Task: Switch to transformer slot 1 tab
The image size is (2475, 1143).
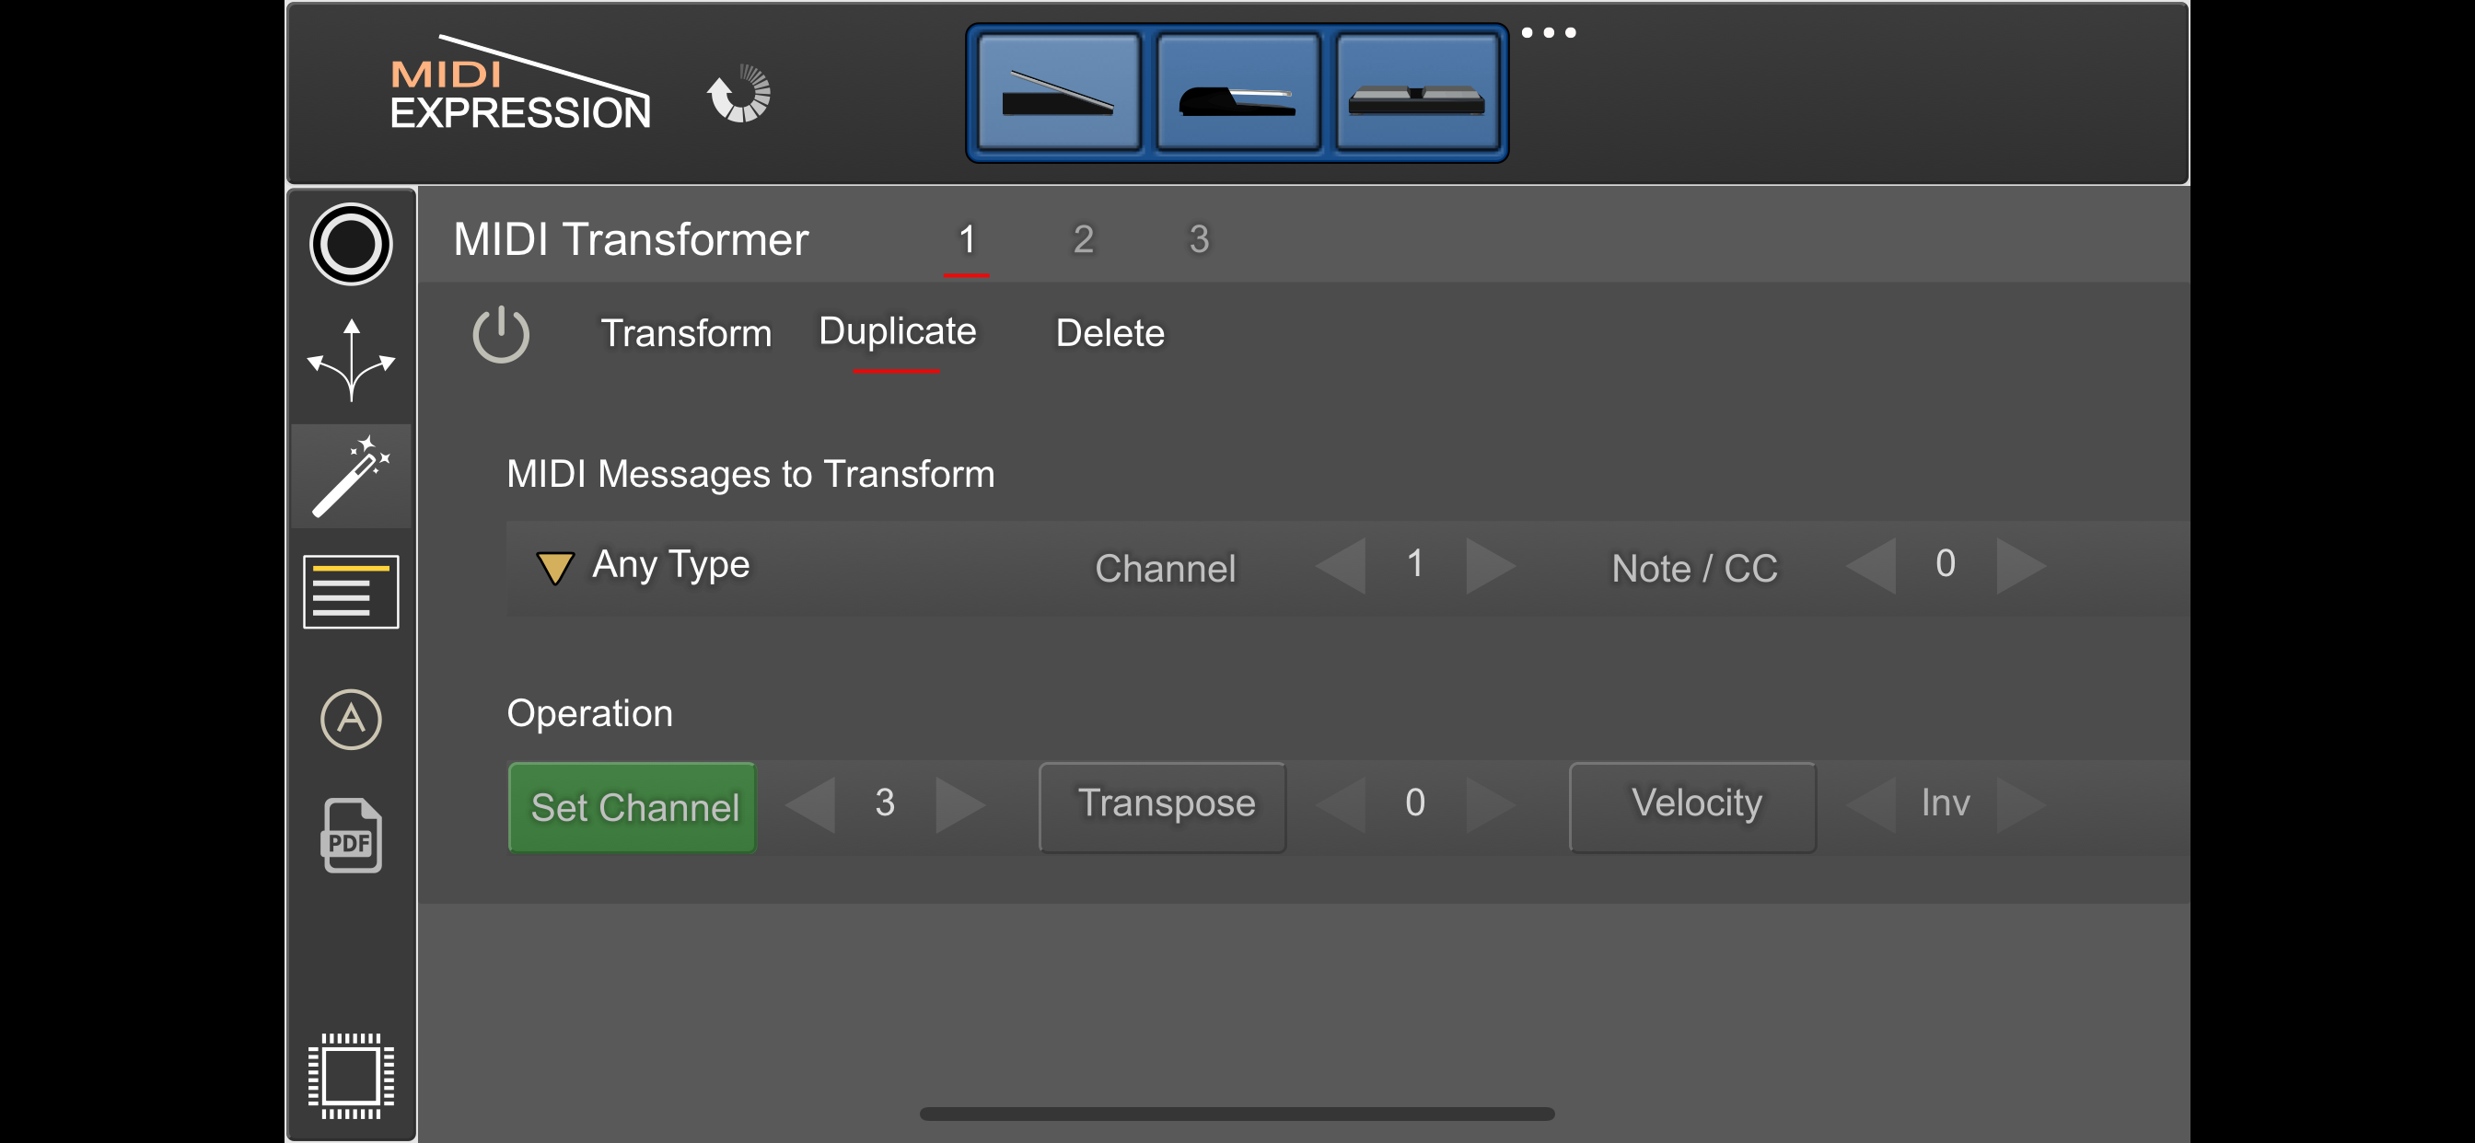Action: (x=967, y=239)
